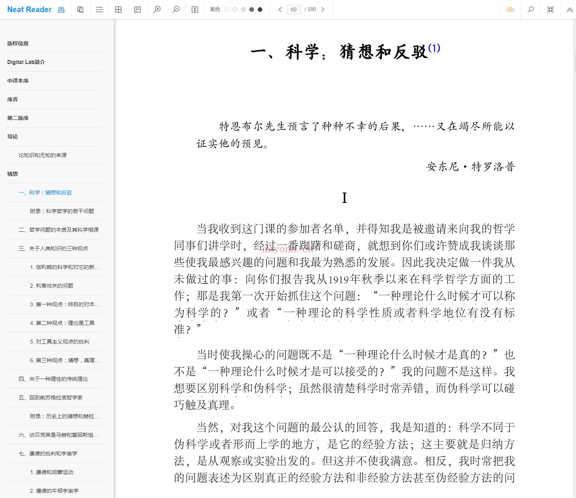Open 六、谈贝克莱是马赫和爱因斯坦… entry
Image resolution: width=576 pixels, height=498 pixels.
(55, 435)
